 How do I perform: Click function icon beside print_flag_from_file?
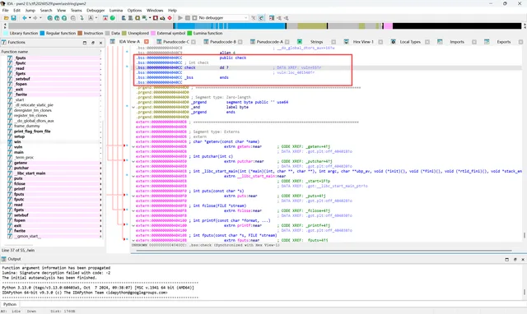click(10, 132)
